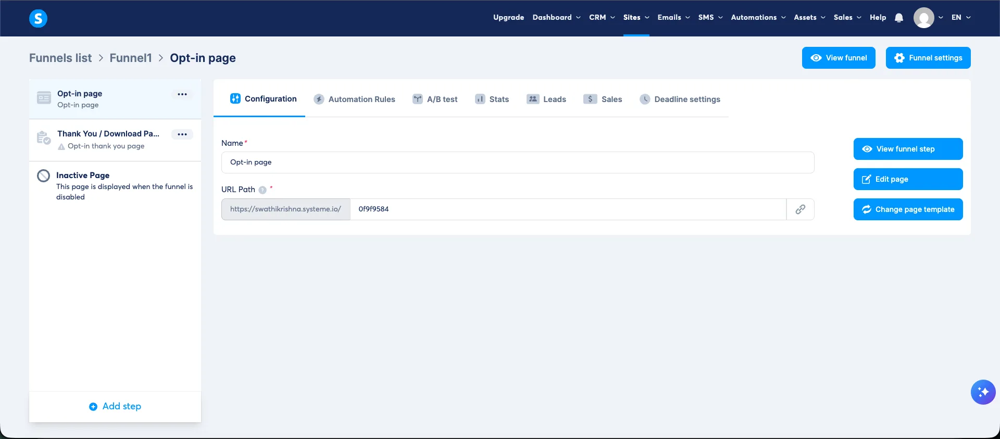Click Change page template button
Image resolution: width=1000 pixels, height=439 pixels.
coord(908,209)
